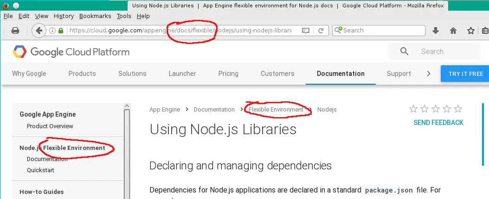Rate page with fifth star
489x199 pixels.
coord(458,109)
